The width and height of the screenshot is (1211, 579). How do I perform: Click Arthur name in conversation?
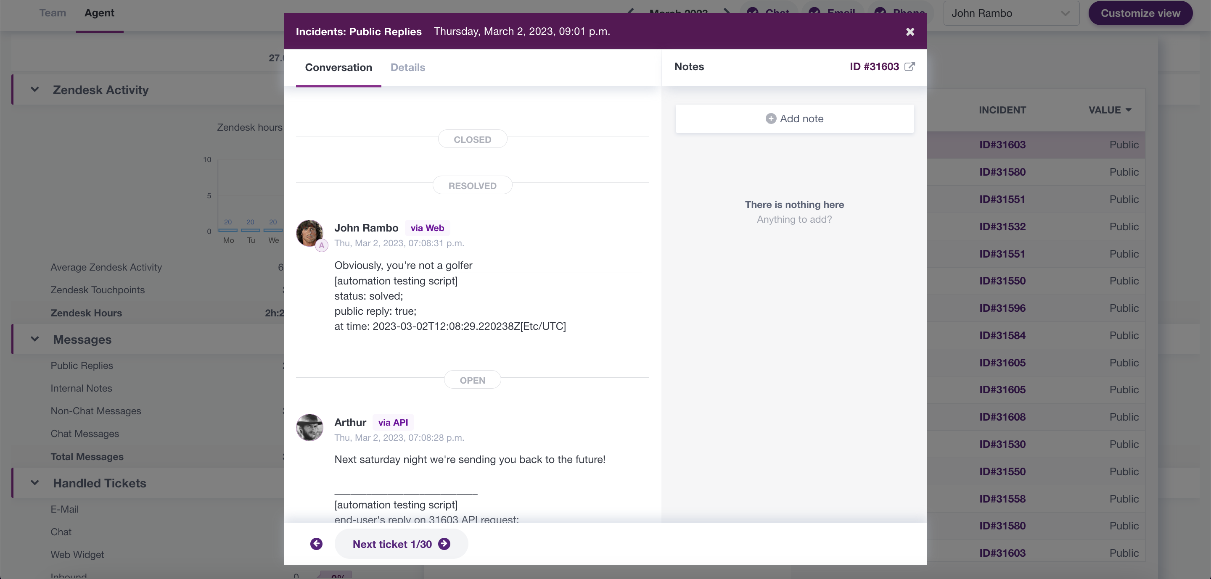[350, 423]
